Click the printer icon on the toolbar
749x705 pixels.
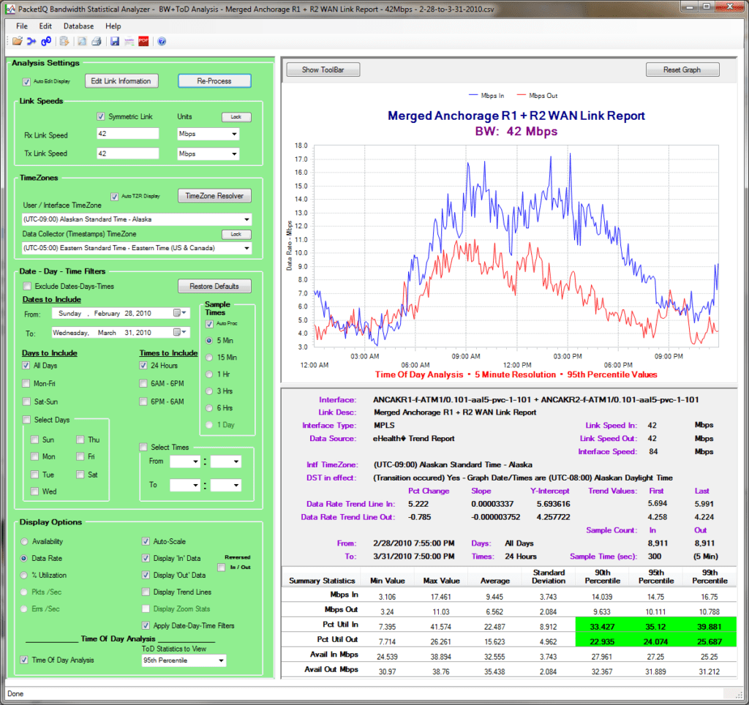(x=96, y=42)
